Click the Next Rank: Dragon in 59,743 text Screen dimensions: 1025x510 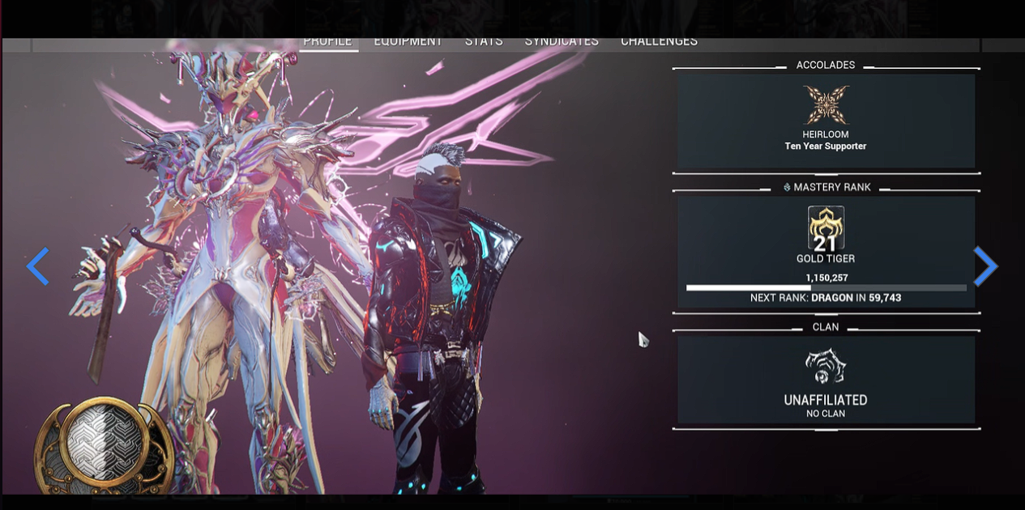826,298
